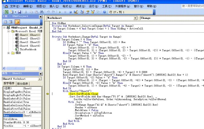Image resolution: width=204 pixels, height=129 pixels.
Task: Click the View Code icon in the project panel
Action: 5,22
